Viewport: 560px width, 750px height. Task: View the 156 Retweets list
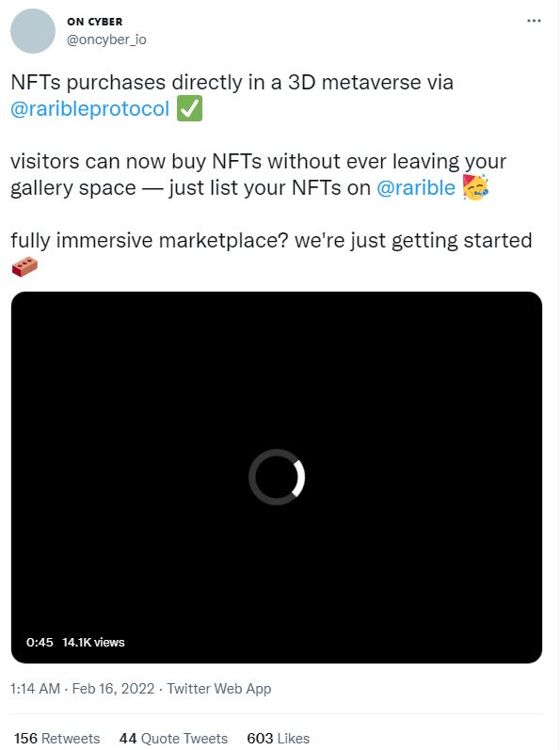coord(56,739)
